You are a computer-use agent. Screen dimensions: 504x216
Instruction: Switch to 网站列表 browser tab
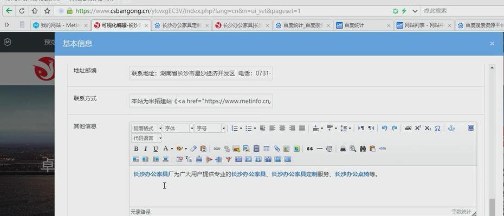(424, 25)
